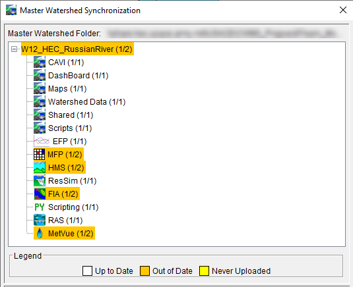Select the DashBoard (1/1) tree item
The image size is (353, 287).
pyautogui.click(x=78, y=76)
